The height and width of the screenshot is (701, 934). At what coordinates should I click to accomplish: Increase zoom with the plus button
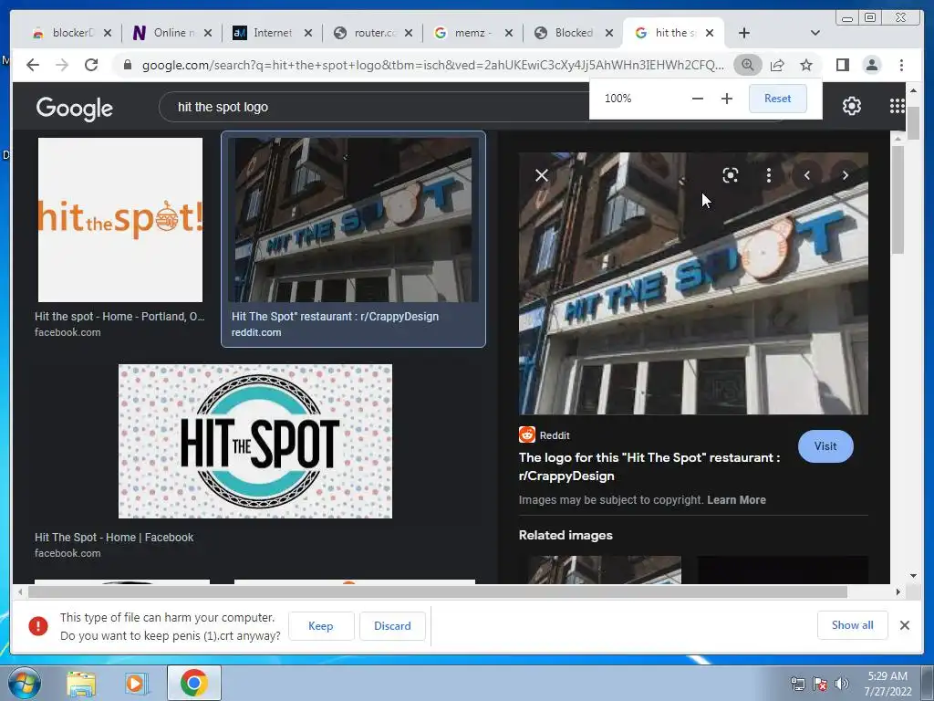coord(727,99)
